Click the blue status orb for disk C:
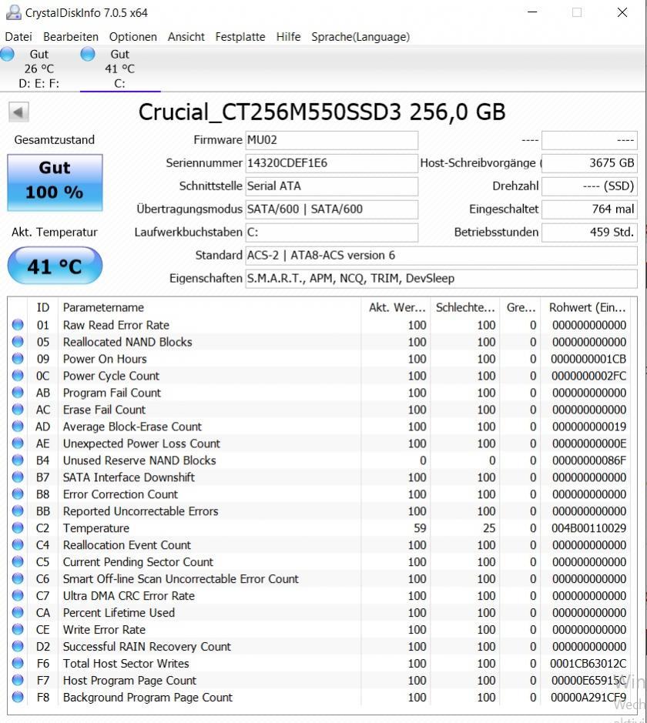Image resolution: width=647 pixels, height=723 pixels. coord(88,54)
